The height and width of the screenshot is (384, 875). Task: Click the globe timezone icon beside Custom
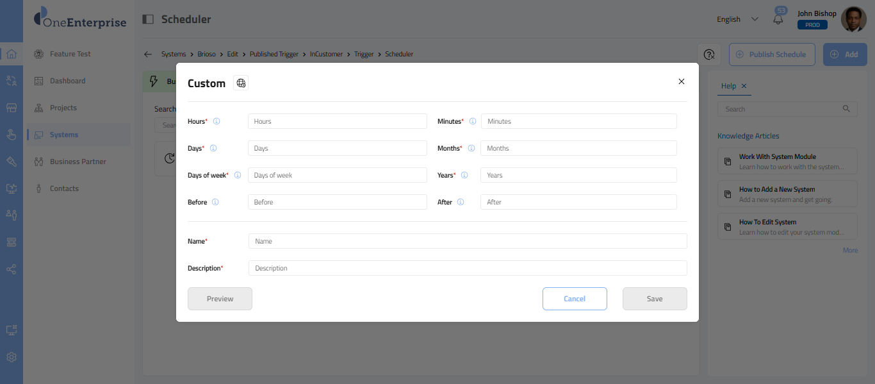pyautogui.click(x=241, y=83)
